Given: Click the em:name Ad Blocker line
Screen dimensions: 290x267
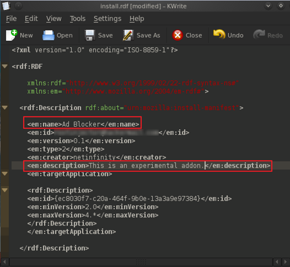Looking at the screenshot, I should (x=83, y=124).
